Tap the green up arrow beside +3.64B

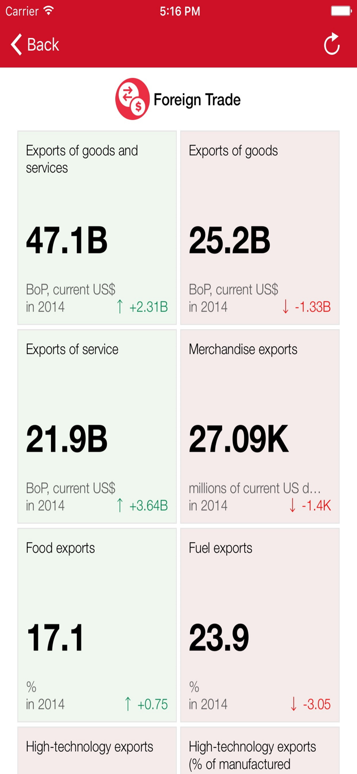120,506
